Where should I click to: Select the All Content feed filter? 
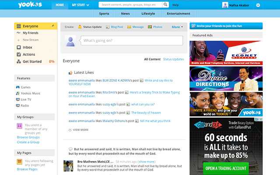coord(152,59)
